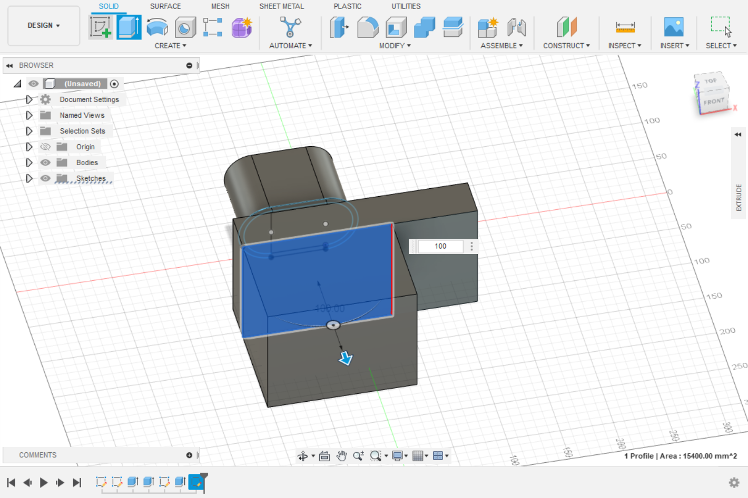
Task: Switch to the SURFACE tab
Action: (x=165, y=6)
